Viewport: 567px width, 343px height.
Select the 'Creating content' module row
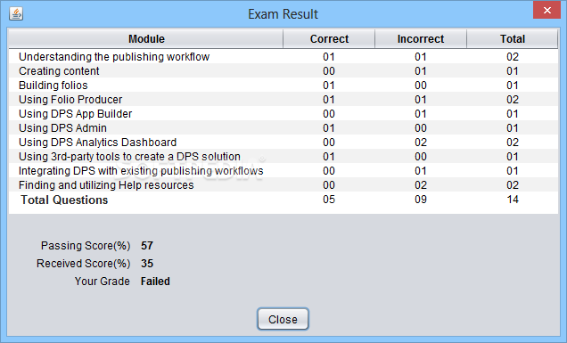click(283, 71)
